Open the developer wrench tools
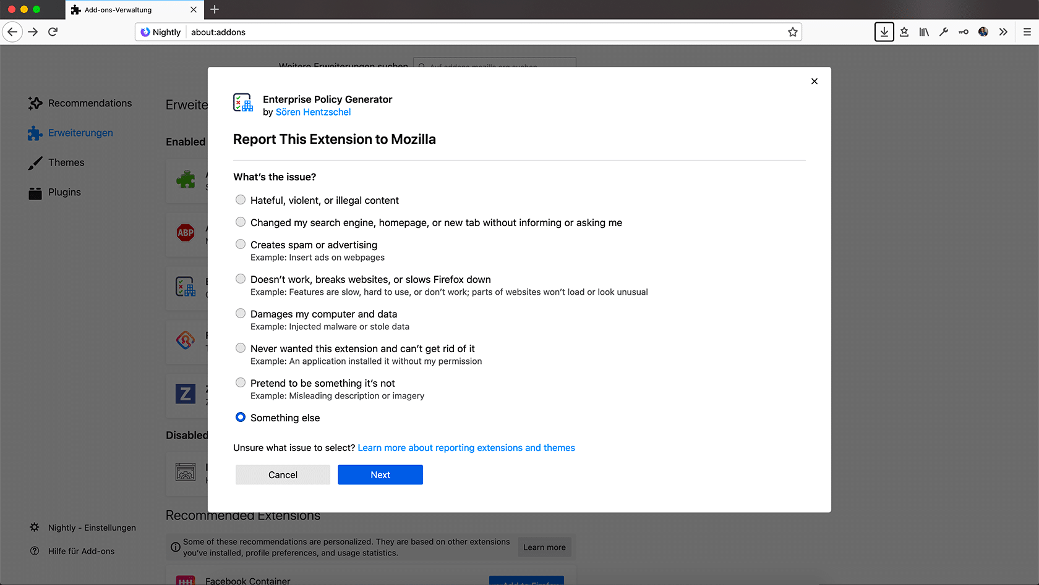Viewport: 1039px width, 585px height. (944, 32)
